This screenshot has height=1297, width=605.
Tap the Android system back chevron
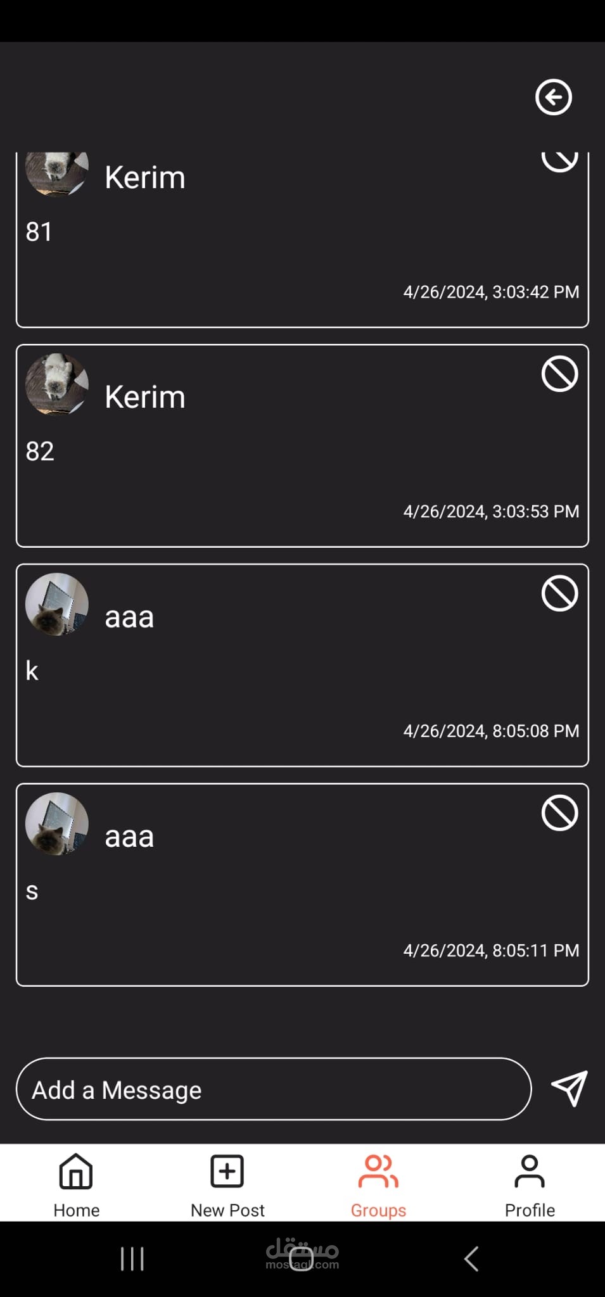click(x=471, y=1259)
